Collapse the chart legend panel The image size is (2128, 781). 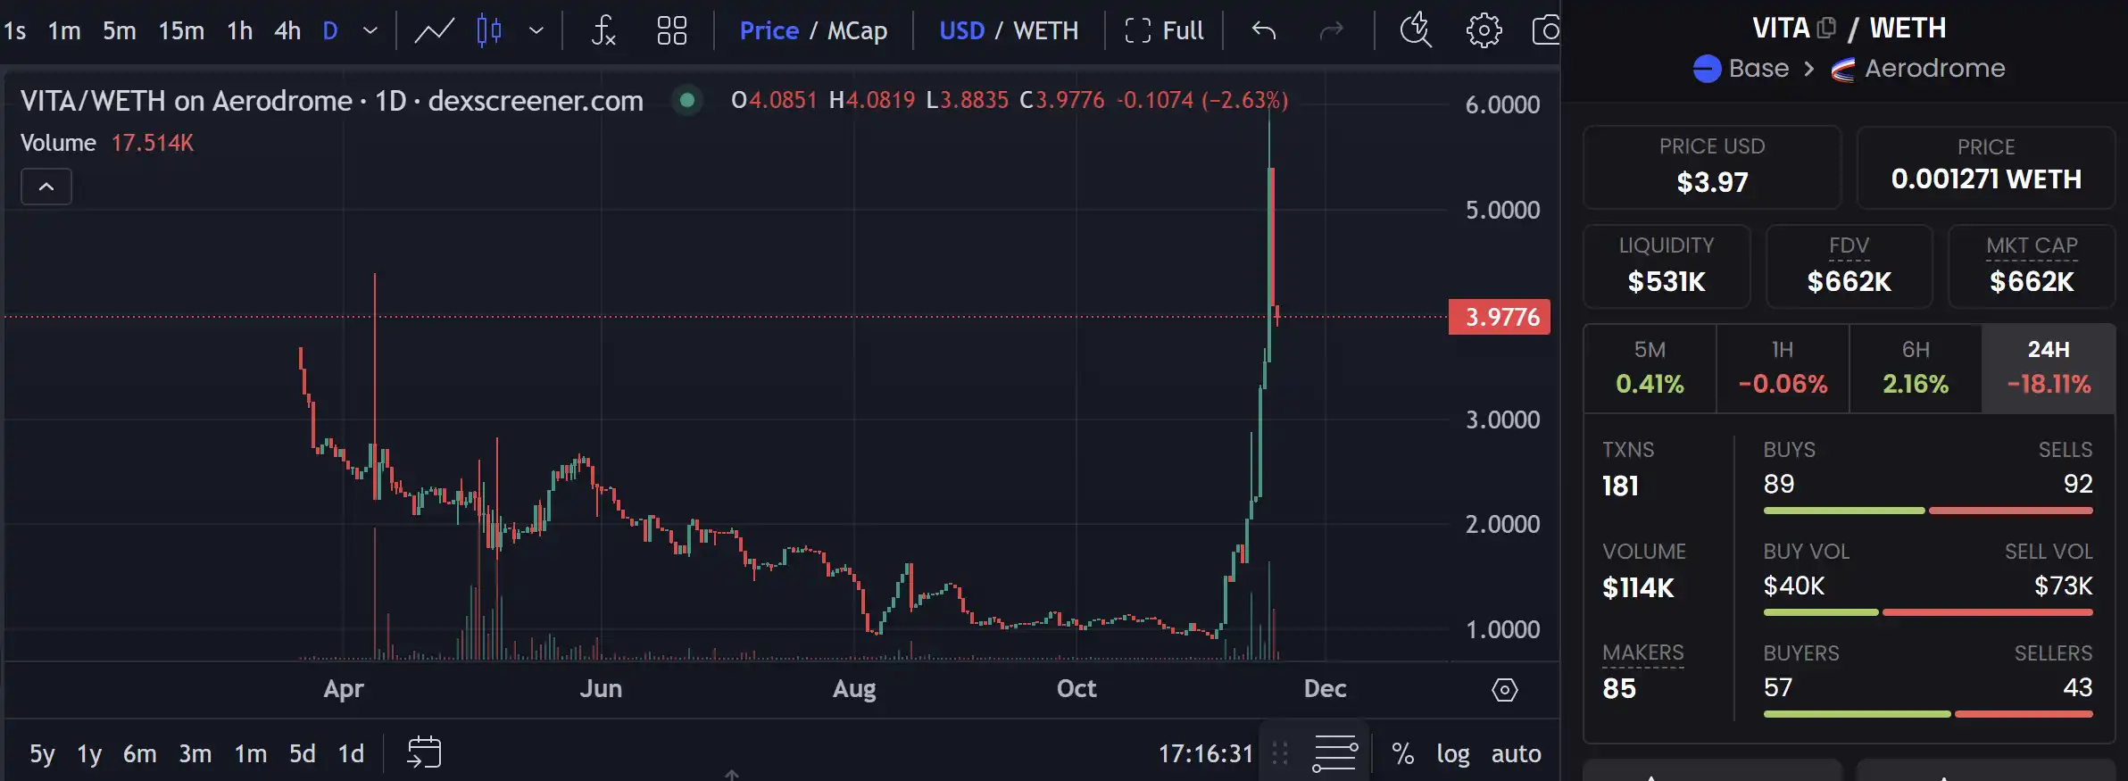coord(46,186)
